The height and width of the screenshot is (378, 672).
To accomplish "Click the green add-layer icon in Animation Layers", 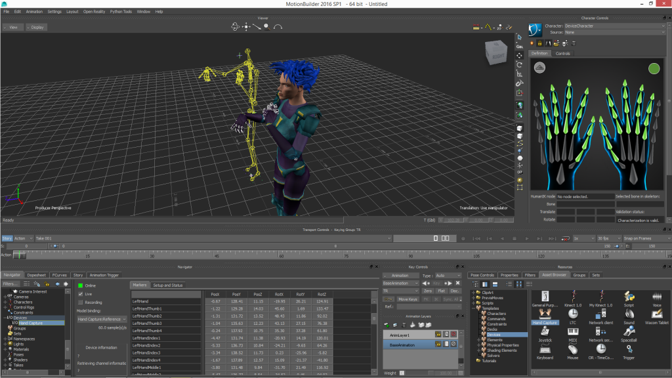I will 387,324.
